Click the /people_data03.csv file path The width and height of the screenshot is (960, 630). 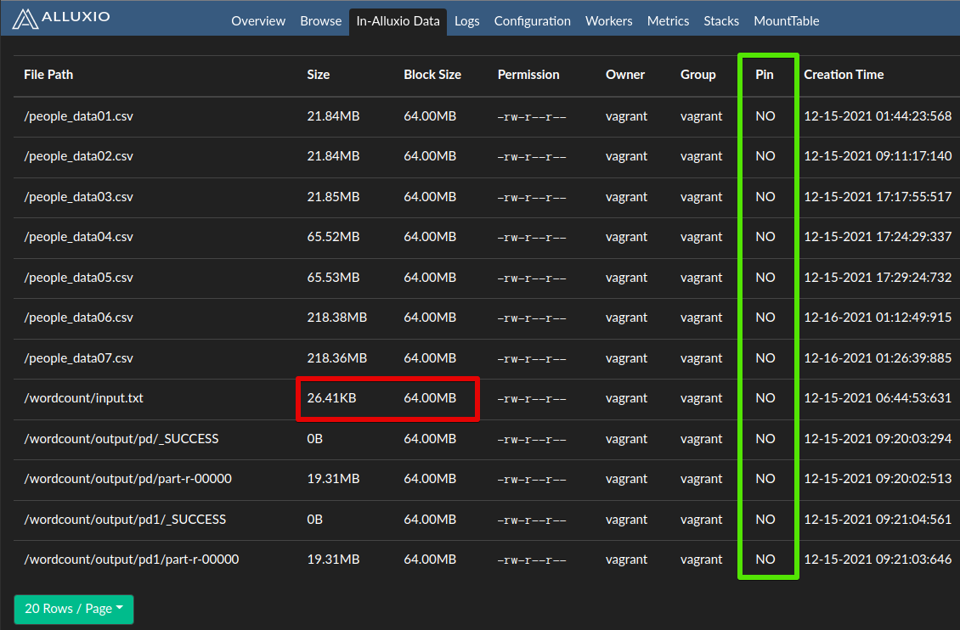pos(78,197)
